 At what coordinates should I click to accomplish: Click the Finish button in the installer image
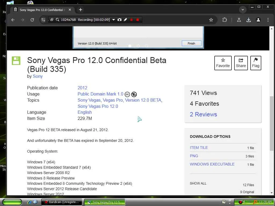(x=191, y=43)
